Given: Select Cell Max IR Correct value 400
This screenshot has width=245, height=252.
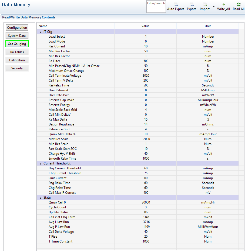Looking at the screenshot, I should click(x=146, y=193).
